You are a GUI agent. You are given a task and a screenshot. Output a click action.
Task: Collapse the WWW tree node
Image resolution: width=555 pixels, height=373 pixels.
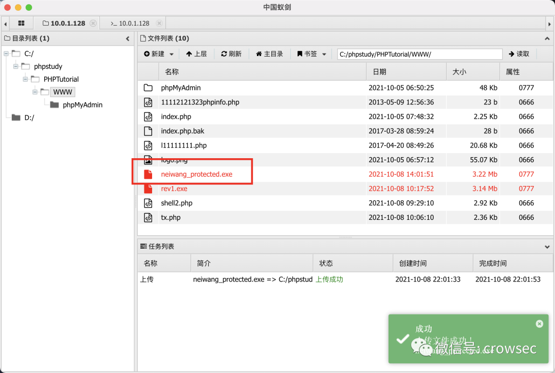click(35, 92)
